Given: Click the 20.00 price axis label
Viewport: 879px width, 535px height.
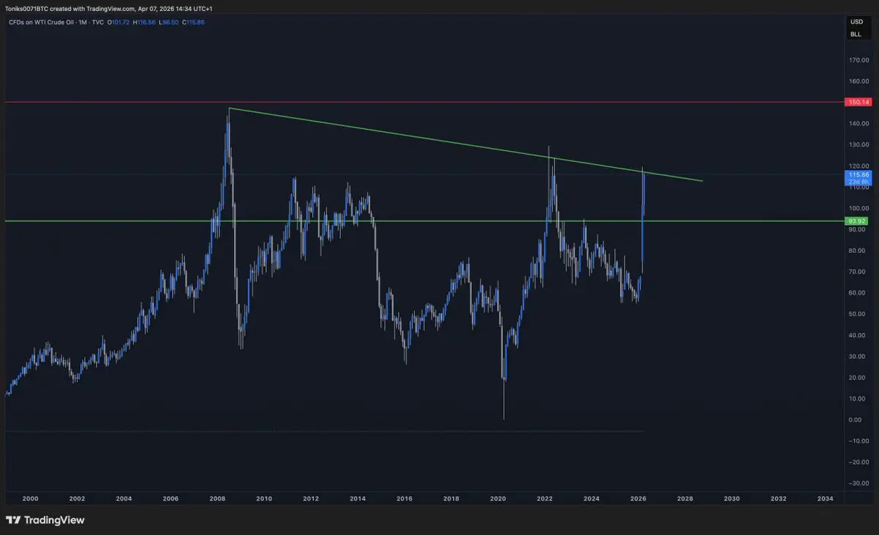Looking at the screenshot, I should (x=856, y=377).
